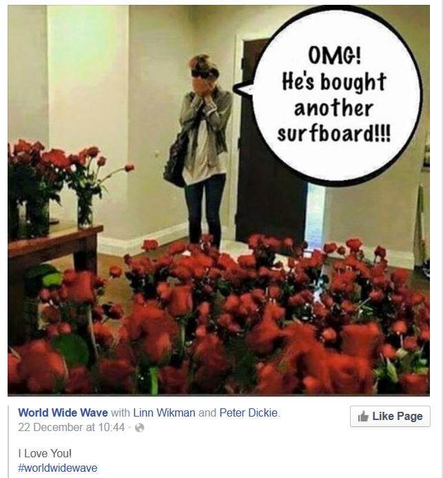Viewport: 443px width, 478px height.
Task: Open Peter Dickie's profile link
Action: [x=249, y=412]
